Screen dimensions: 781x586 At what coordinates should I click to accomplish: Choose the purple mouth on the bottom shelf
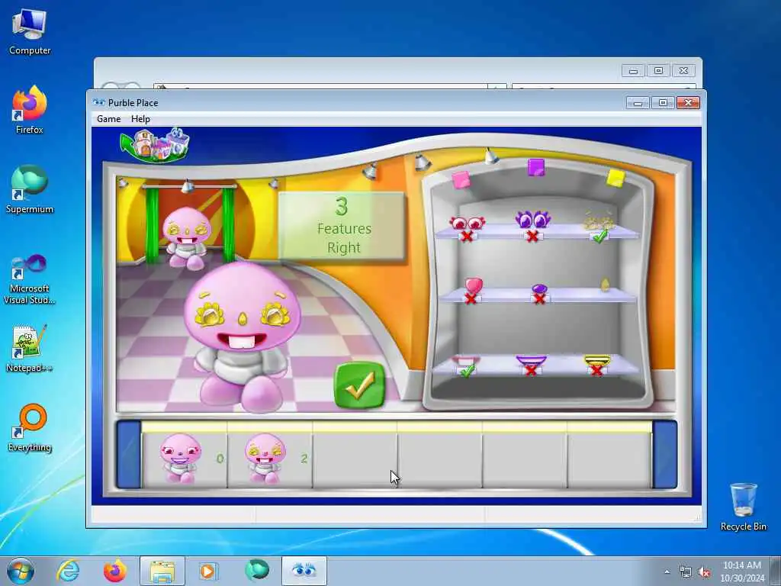point(531,361)
